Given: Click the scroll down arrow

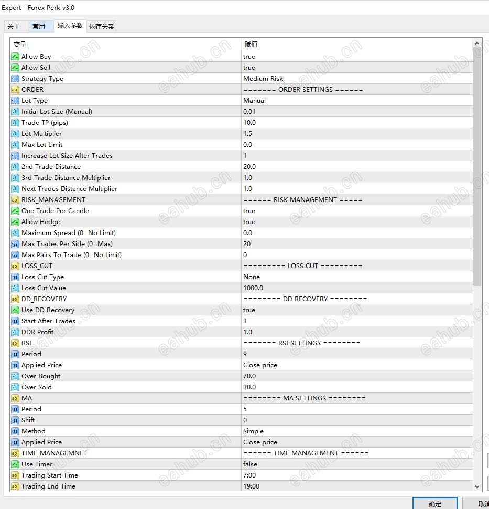Looking at the screenshot, I should [477, 486].
